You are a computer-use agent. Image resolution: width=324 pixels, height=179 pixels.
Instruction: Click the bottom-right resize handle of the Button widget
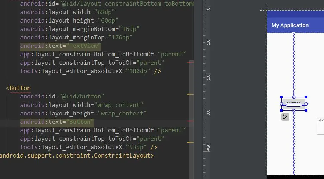point(306,111)
